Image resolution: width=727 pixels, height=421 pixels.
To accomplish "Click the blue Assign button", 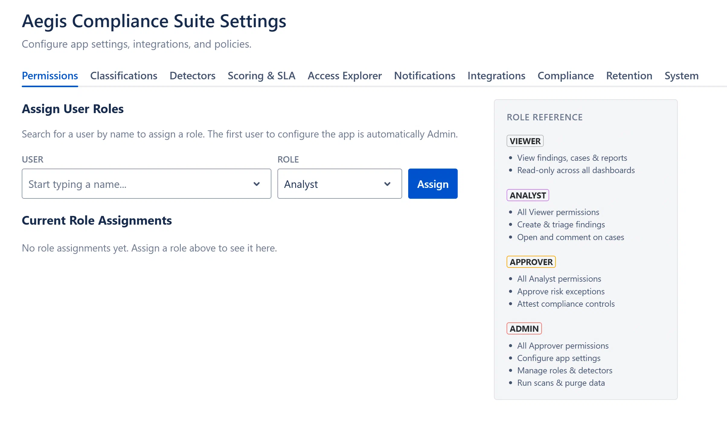I will click(x=433, y=184).
